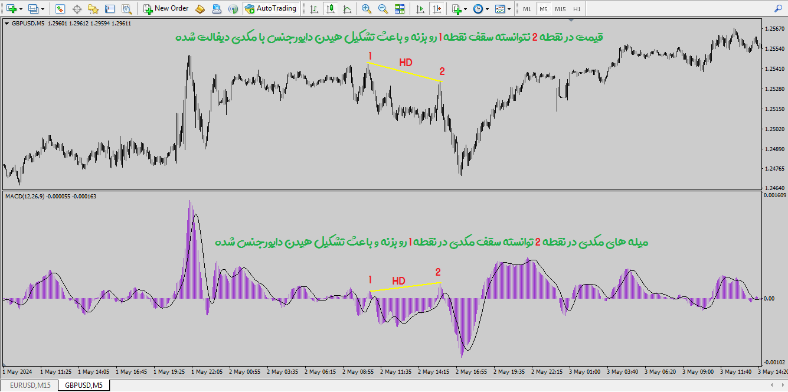788x392 pixels.
Task: Toggle chart auto scroll
Action: pos(420,9)
